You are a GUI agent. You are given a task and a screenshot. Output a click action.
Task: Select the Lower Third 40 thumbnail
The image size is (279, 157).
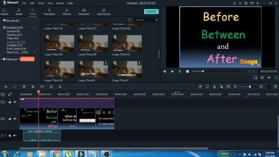(x=93, y=43)
